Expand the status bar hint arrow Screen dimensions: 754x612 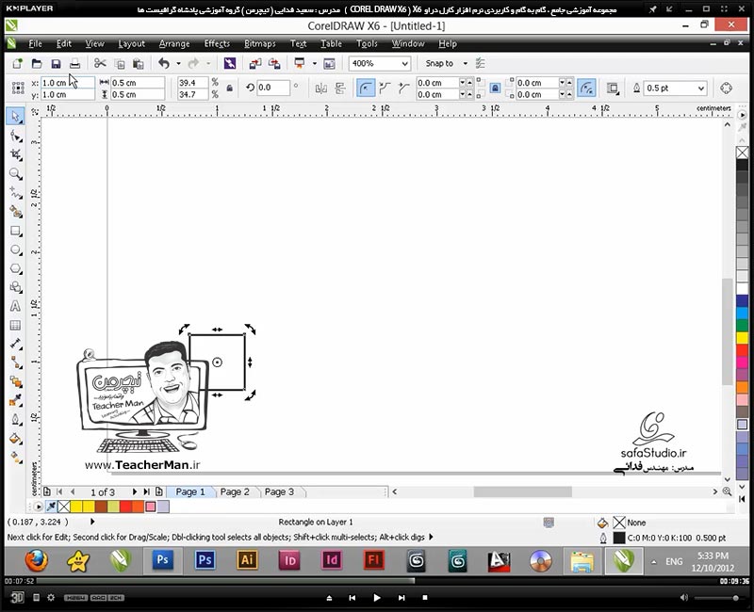431,537
